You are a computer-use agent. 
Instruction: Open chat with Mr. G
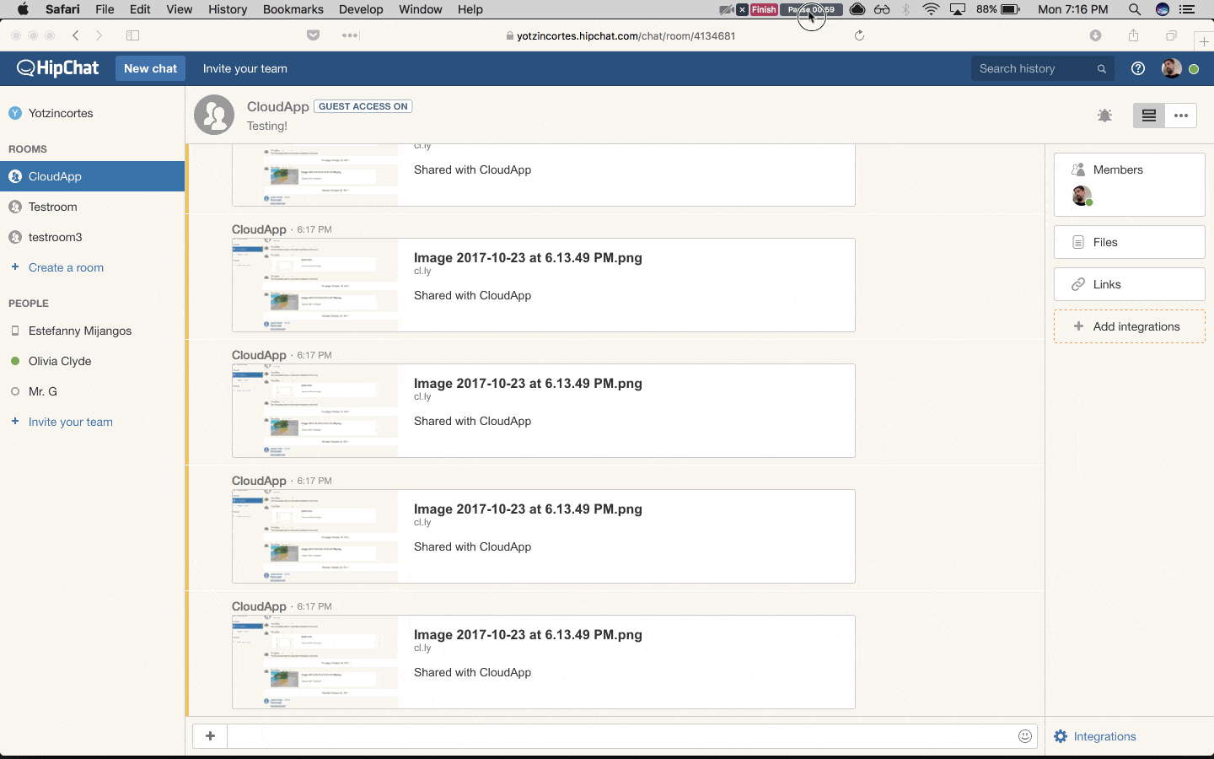pyautogui.click(x=92, y=391)
